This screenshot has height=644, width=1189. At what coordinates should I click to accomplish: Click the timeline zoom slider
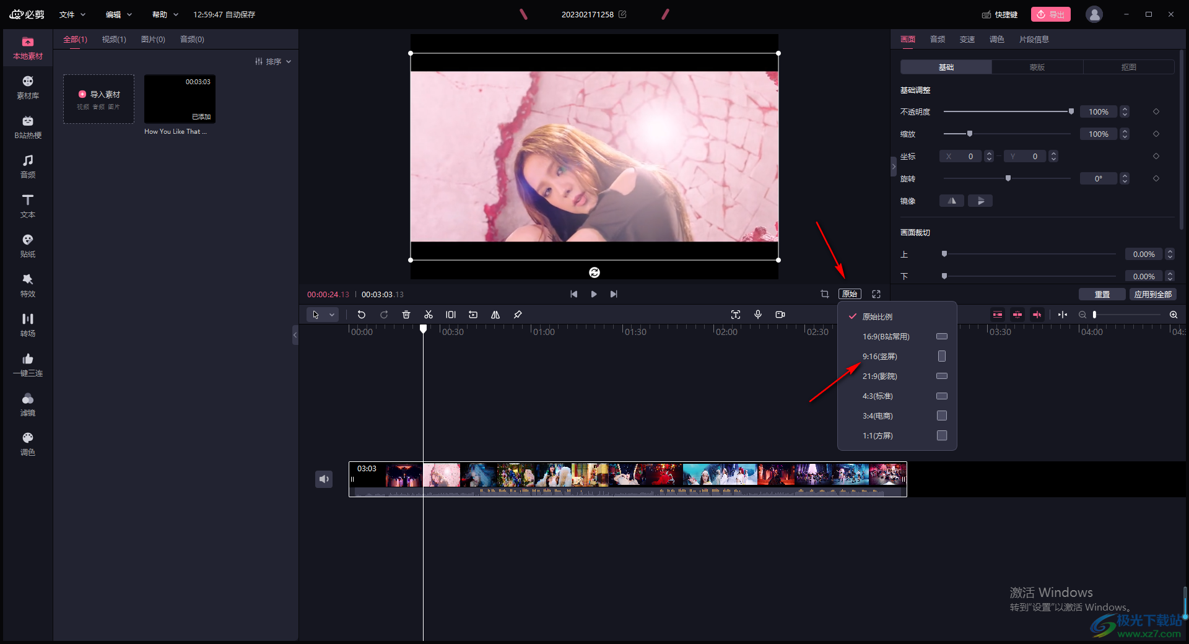point(1127,315)
